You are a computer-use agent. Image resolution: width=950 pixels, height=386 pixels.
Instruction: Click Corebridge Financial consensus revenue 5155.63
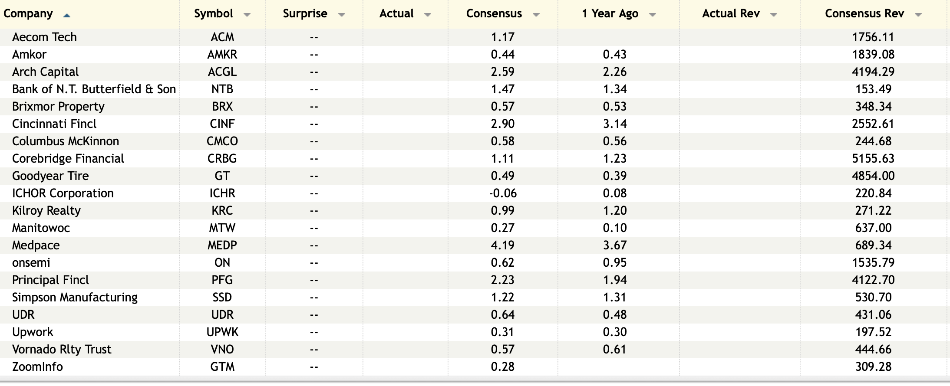[873, 159]
